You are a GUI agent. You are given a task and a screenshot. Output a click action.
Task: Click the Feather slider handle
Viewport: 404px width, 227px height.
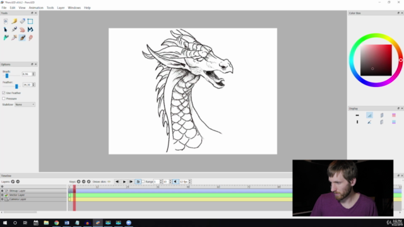tap(16, 86)
